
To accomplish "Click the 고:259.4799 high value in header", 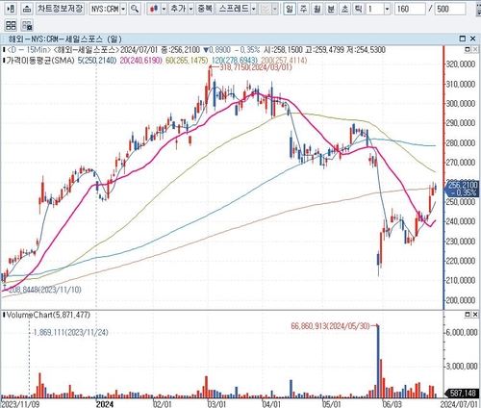I will [324, 50].
